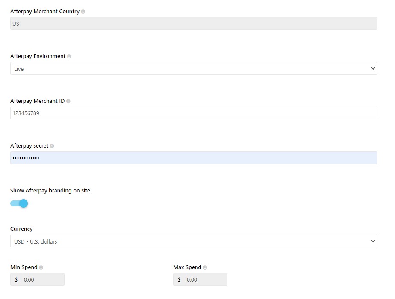Click the Afterpay Merchant ID field
Screen dimensions: 395x299
pyautogui.click(x=194, y=113)
